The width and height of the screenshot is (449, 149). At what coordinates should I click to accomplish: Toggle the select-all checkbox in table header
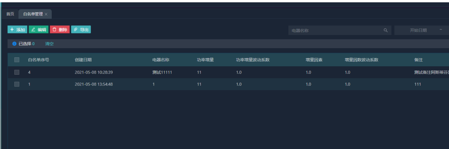[17, 60]
